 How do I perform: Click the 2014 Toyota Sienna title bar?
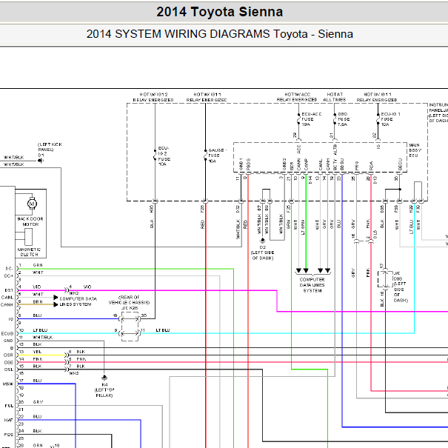pyautogui.click(x=219, y=12)
